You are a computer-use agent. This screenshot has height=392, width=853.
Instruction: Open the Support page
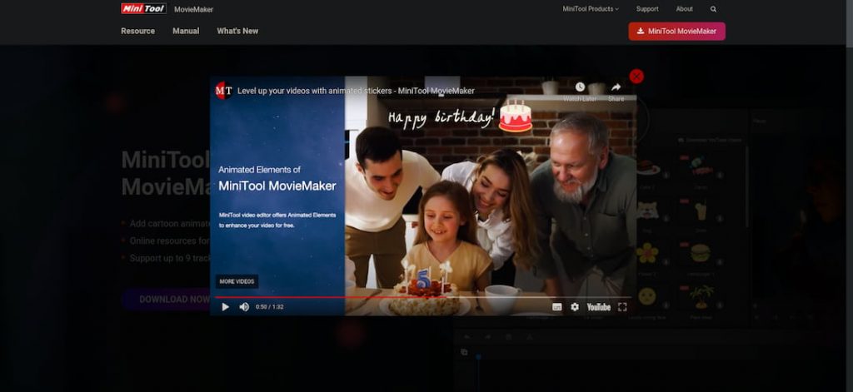tap(647, 8)
